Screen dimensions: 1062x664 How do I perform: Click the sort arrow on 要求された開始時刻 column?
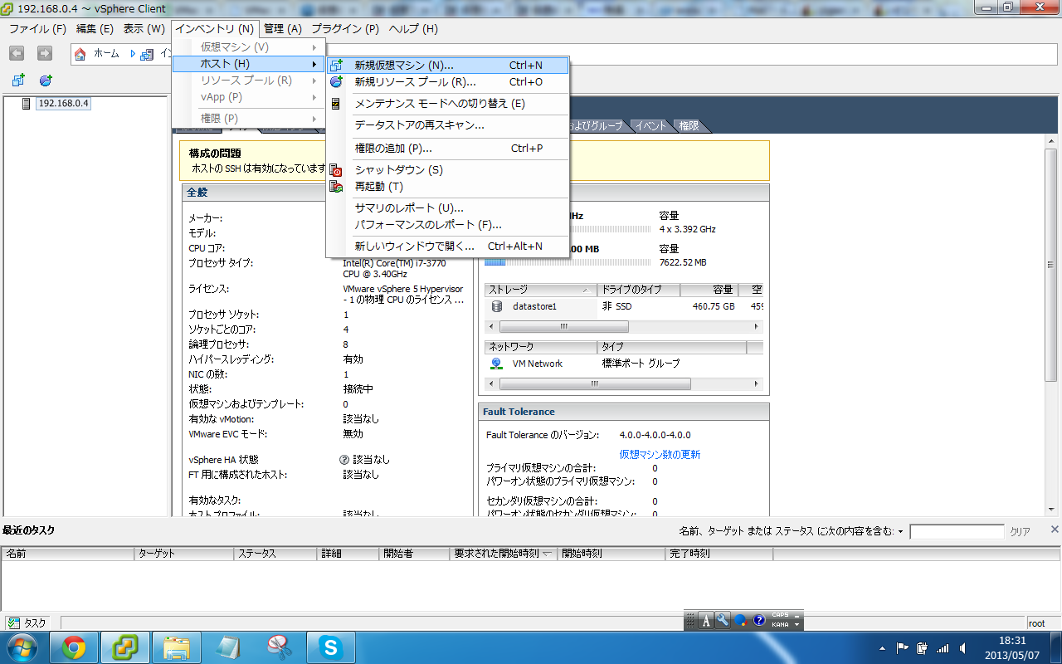pos(548,554)
